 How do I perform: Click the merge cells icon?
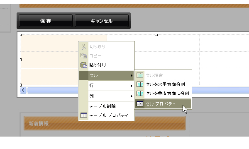coord(140,75)
